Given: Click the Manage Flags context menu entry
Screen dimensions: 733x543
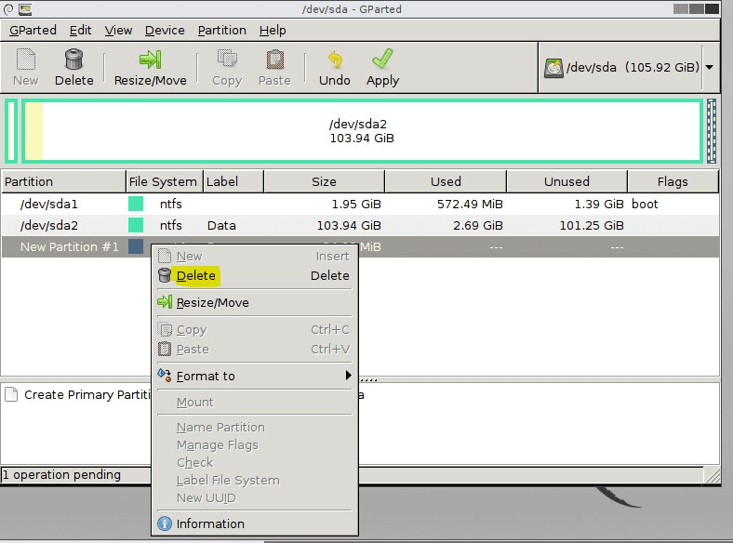Looking at the screenshot, I should [x=254, y=445].
